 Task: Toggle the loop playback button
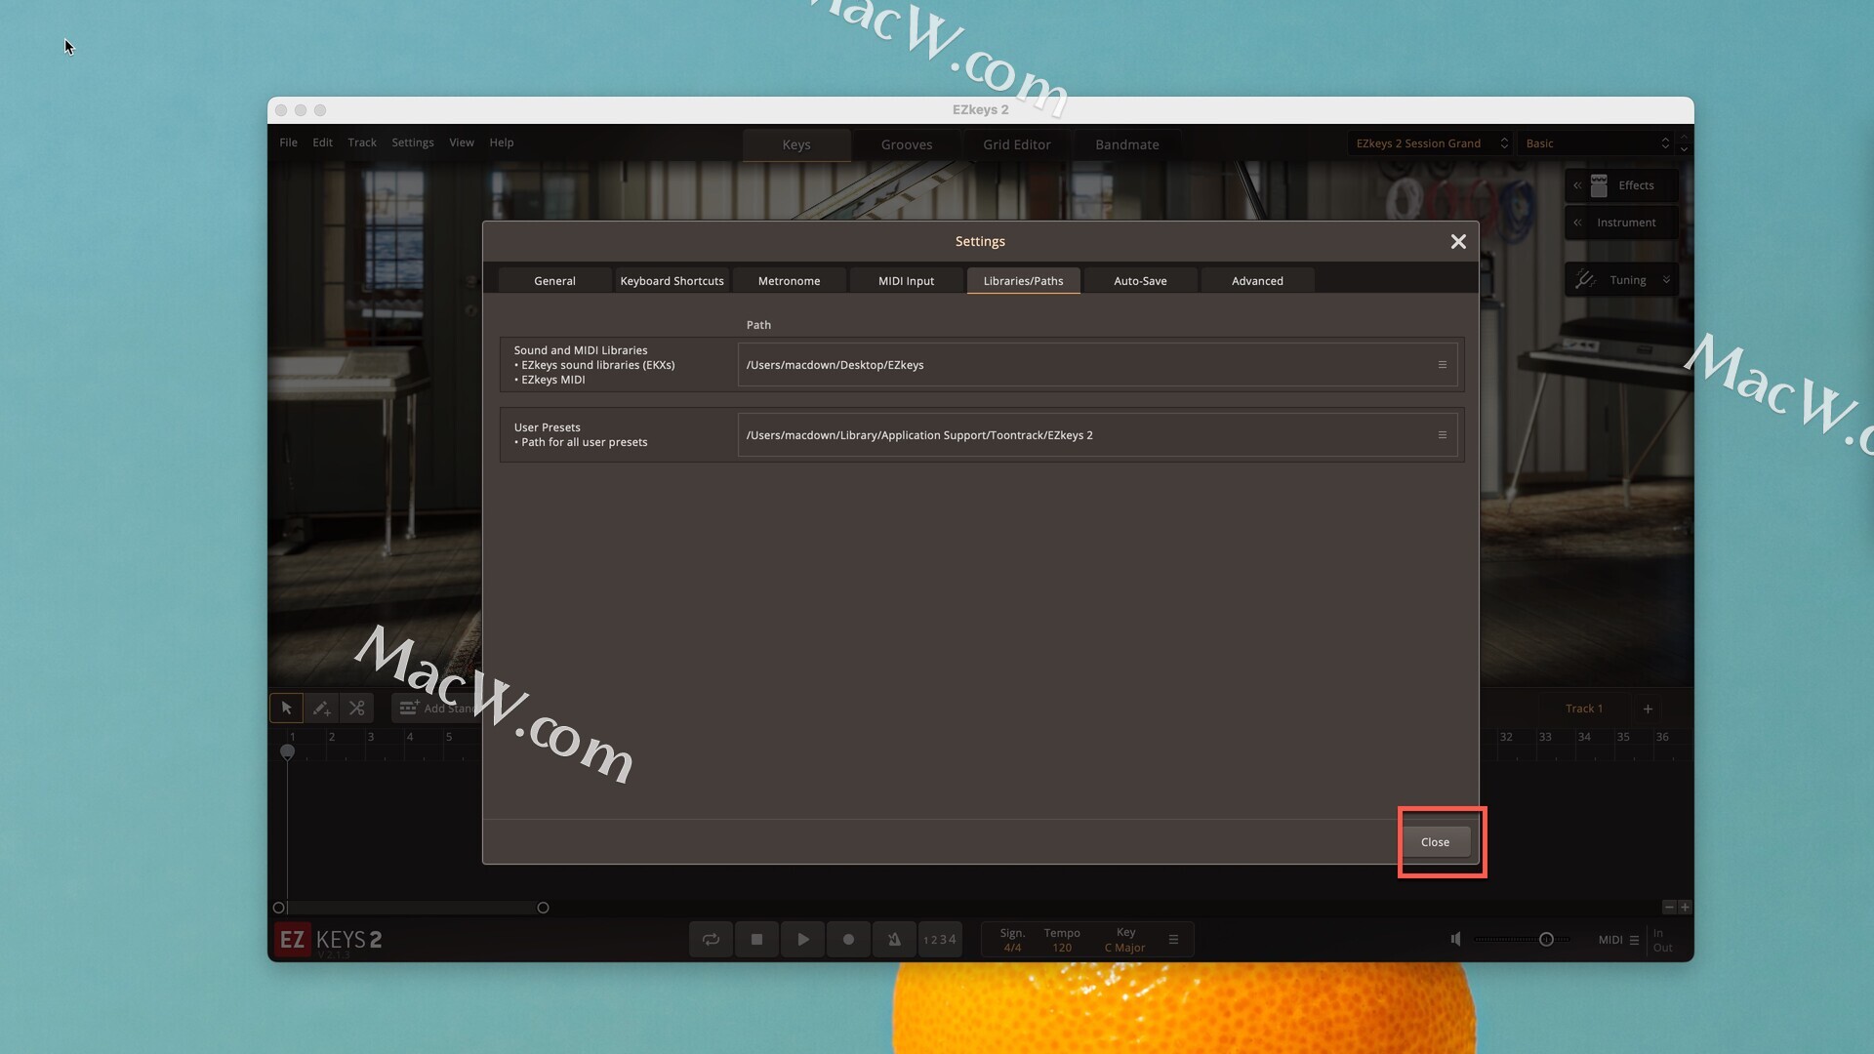click(x=711, y=940)
